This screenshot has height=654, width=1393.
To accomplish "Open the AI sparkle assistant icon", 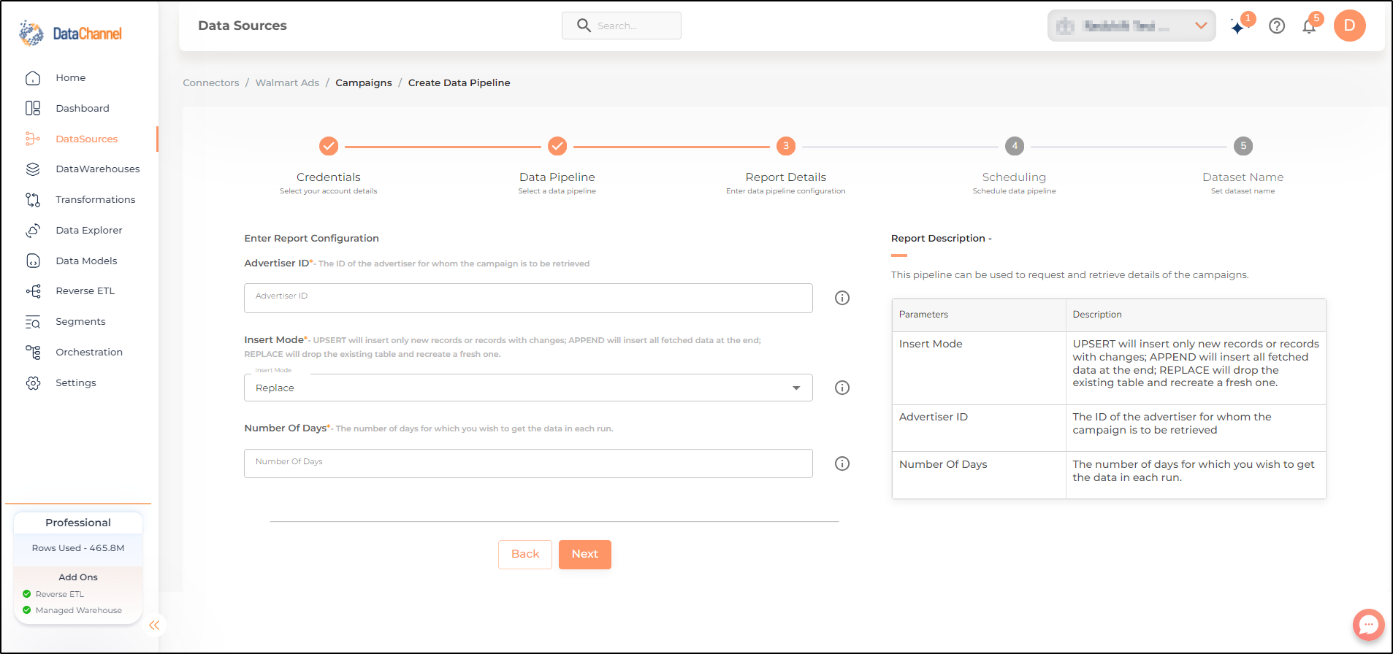I will point(1238,27).
